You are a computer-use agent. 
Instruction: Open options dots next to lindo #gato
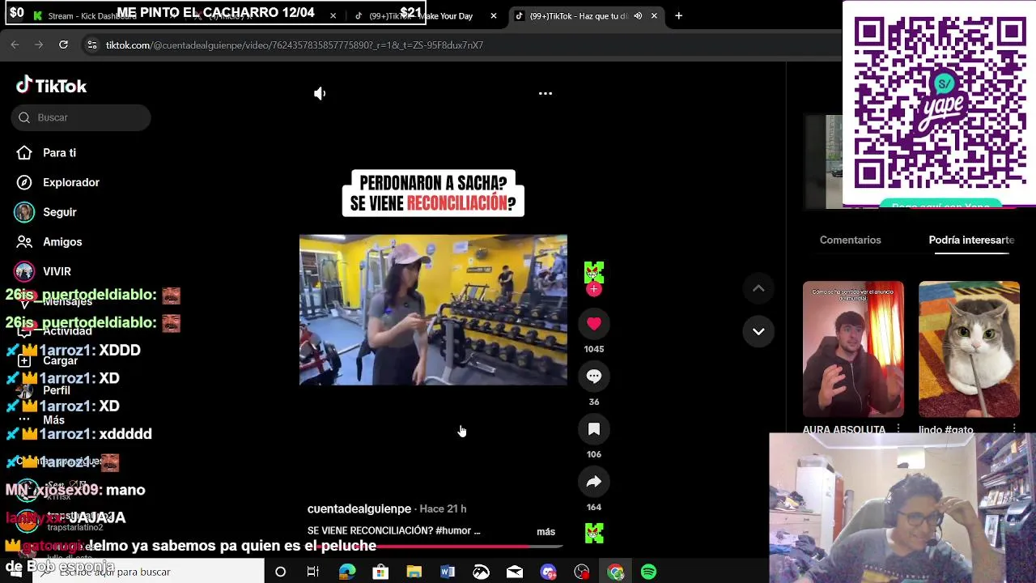tap(1014, 428)
